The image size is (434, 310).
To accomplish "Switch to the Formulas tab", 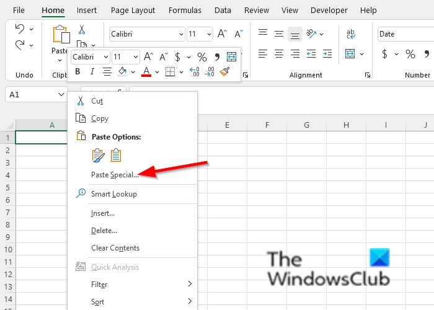I will (x=185, y=11).
